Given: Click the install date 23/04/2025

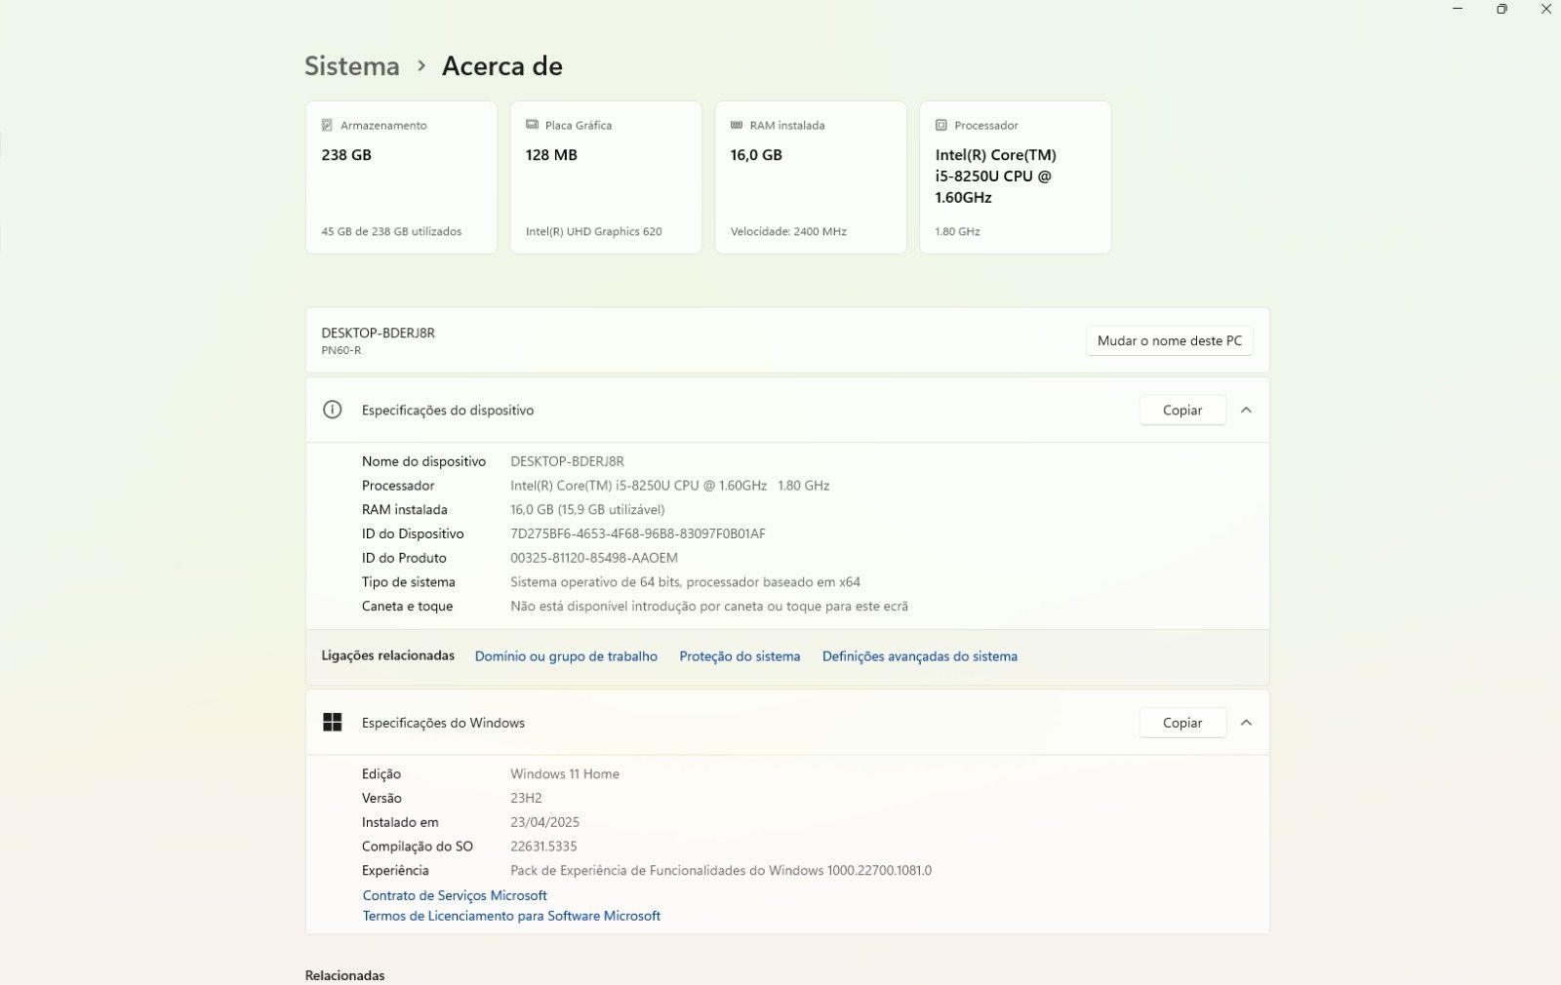Looking at the screenshot, I should coord(544,822).
